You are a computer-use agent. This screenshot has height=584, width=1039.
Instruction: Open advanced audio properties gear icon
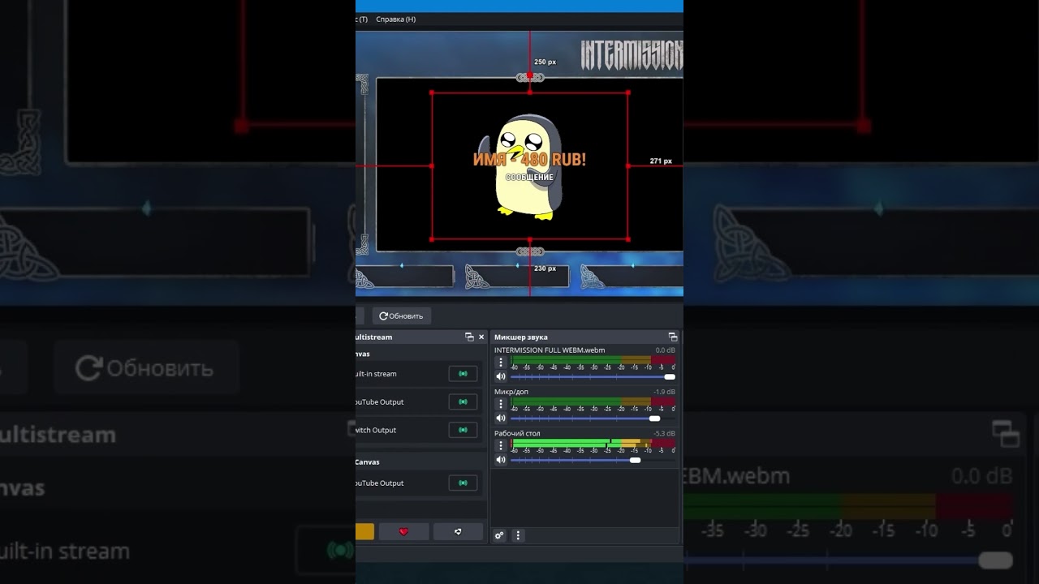point(499,535)
